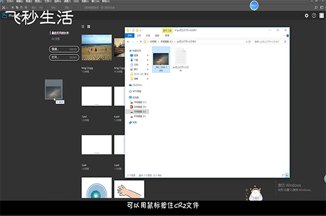This screenshot has width=326, height=216.
Task: Refresh the Explorer folder view
Action: (x=250, y=41)
